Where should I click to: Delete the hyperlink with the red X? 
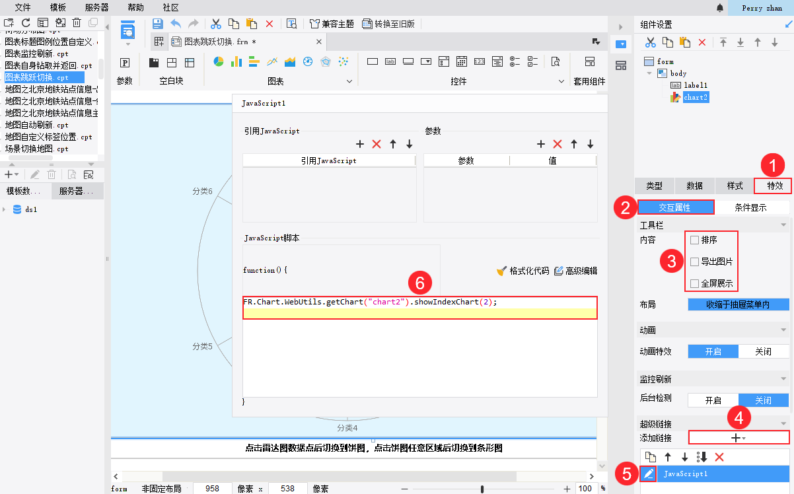tap(719, 457)
